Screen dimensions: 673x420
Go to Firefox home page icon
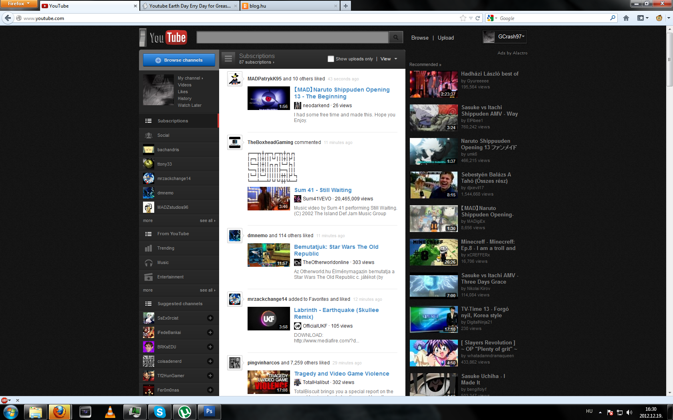point(626,18)
